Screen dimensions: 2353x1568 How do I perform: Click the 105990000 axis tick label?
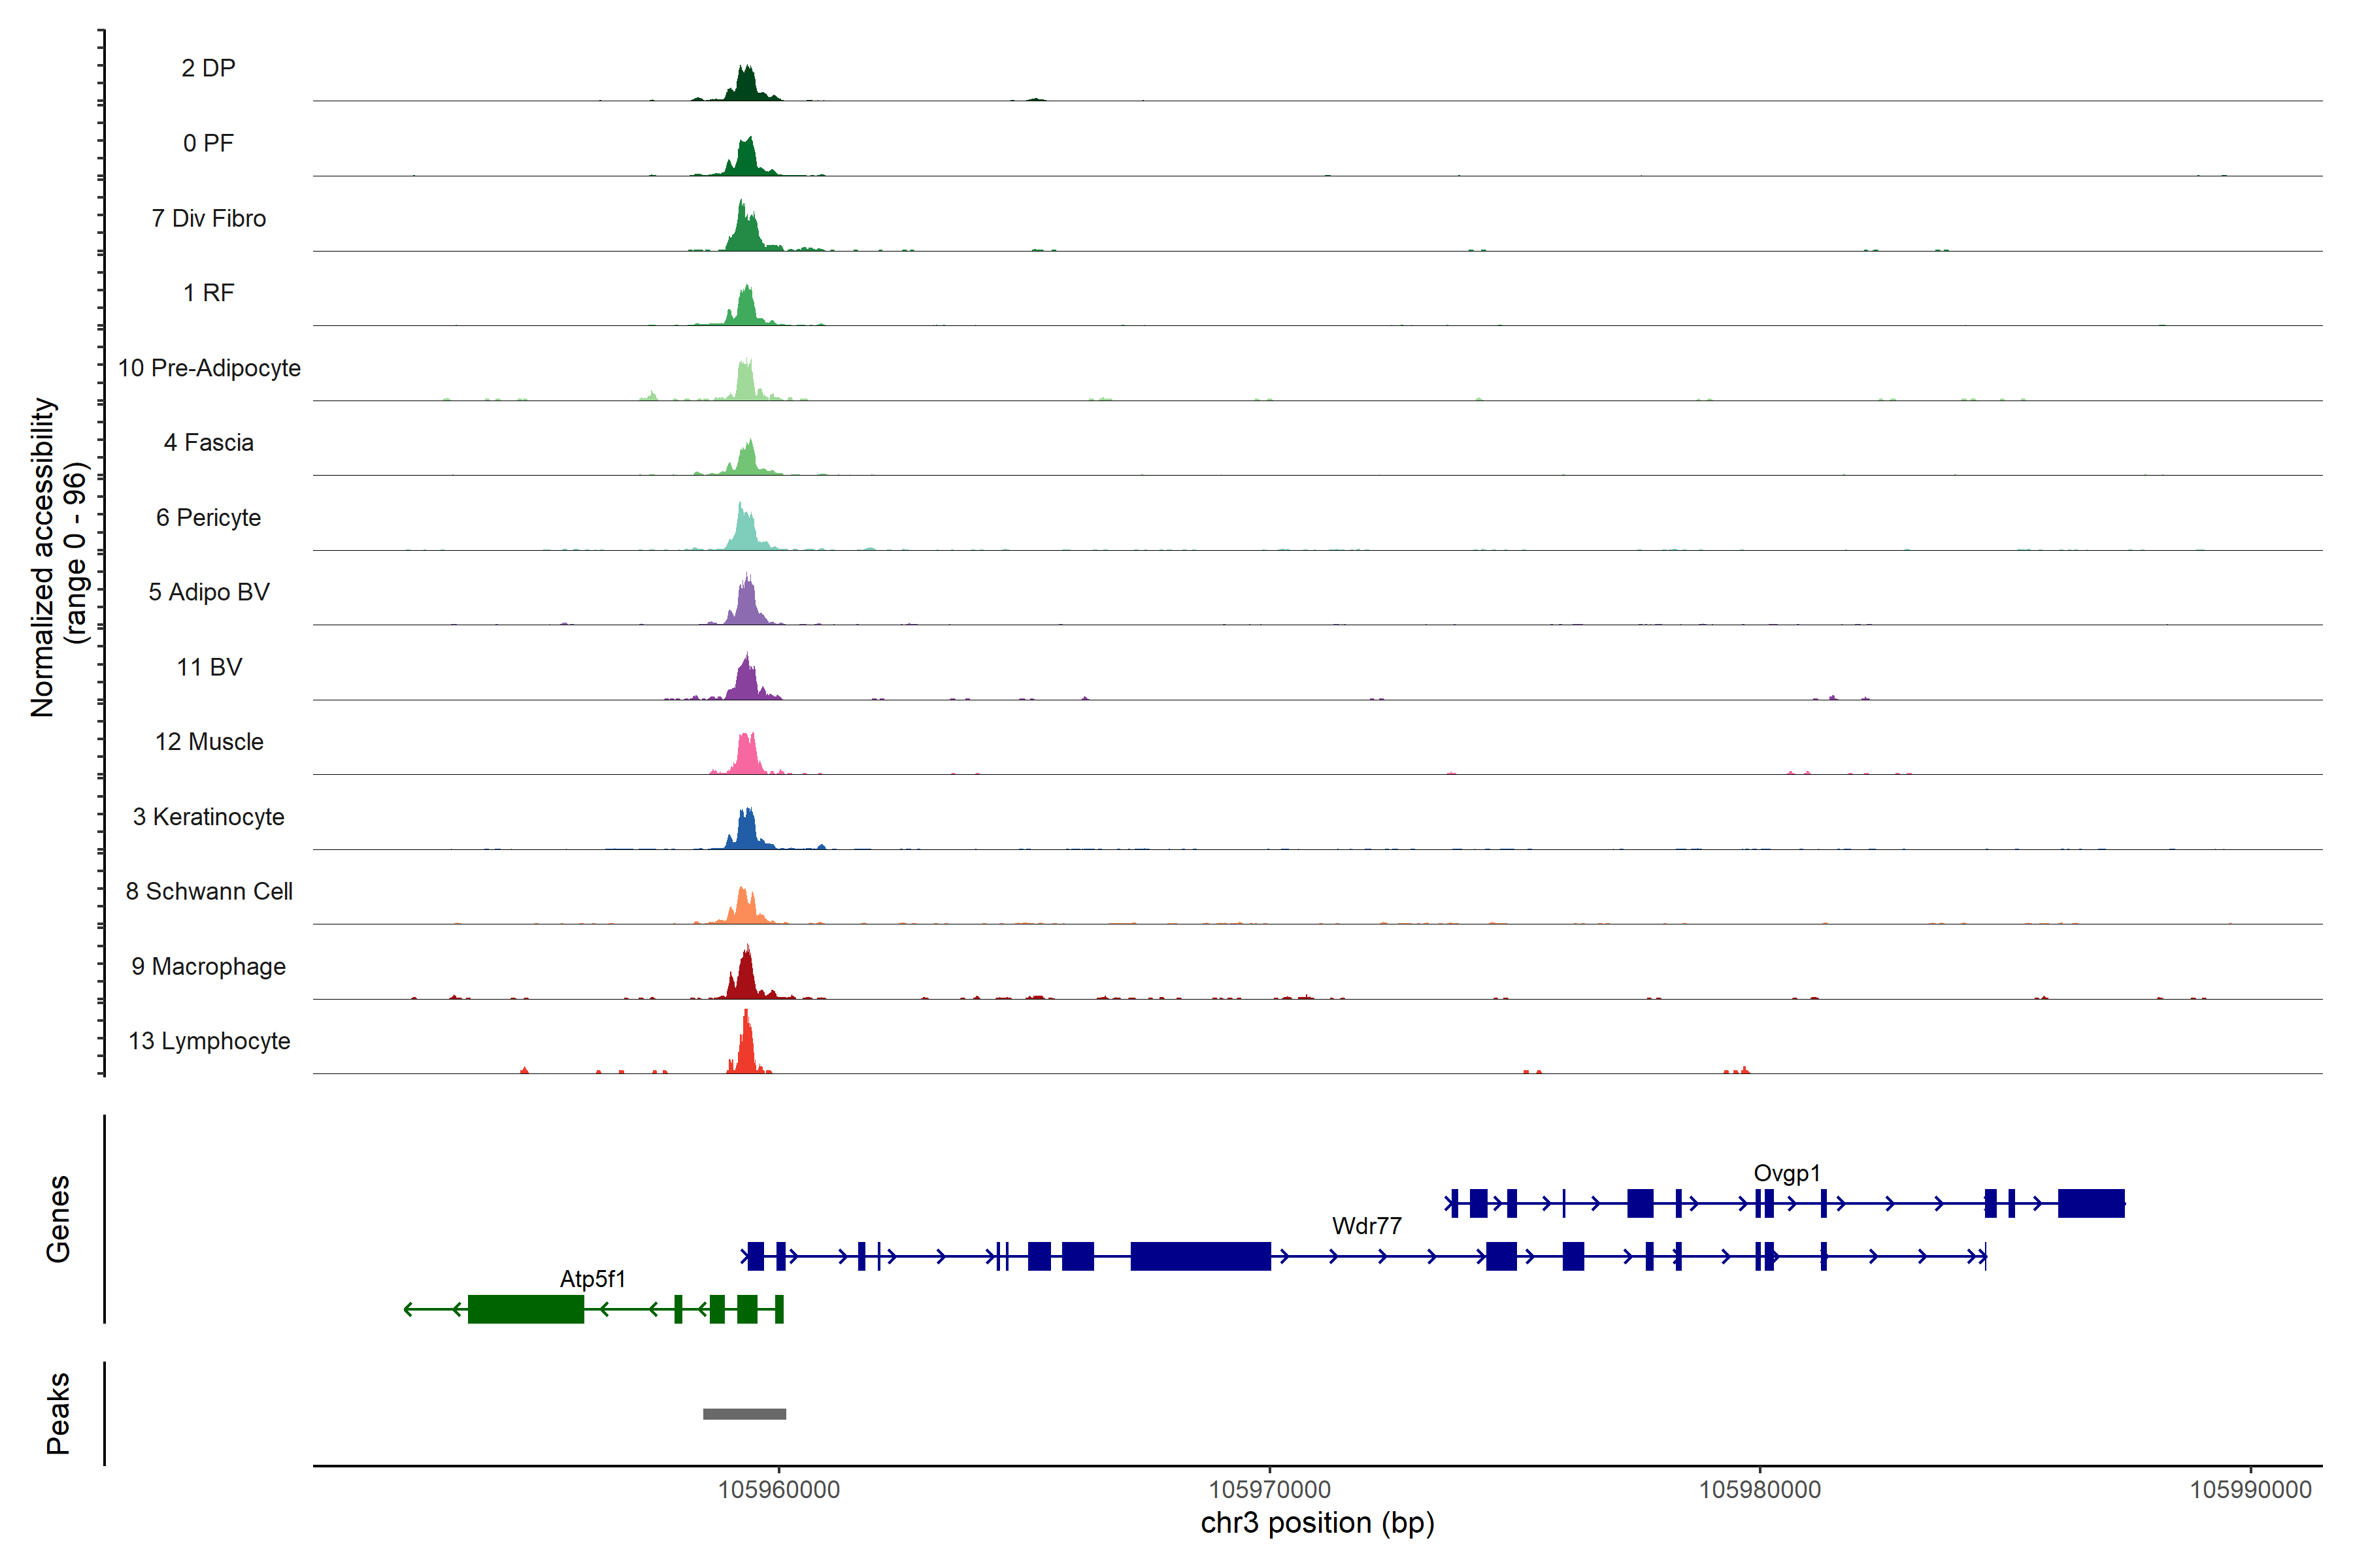point(2250,1489)
